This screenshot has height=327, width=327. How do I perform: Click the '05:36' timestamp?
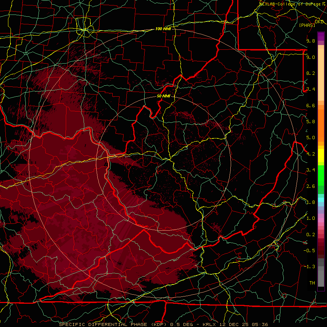[x=260, y=324]
